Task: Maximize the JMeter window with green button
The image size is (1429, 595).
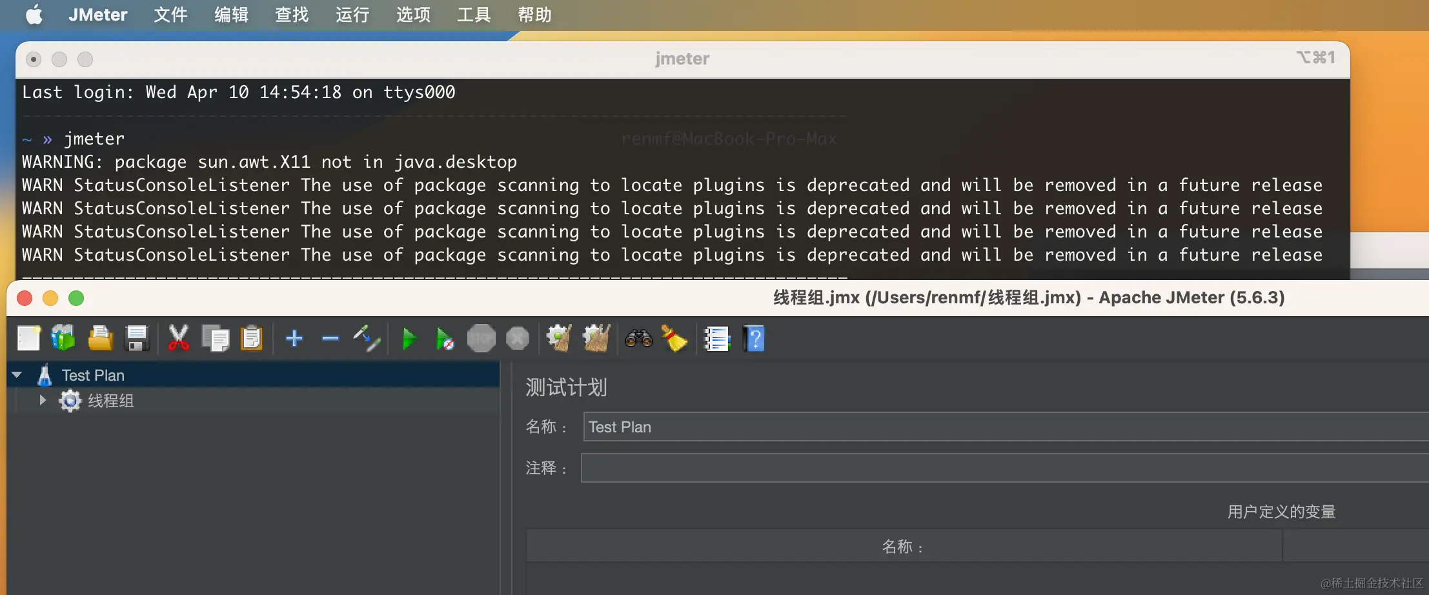Action: [76, 298]
